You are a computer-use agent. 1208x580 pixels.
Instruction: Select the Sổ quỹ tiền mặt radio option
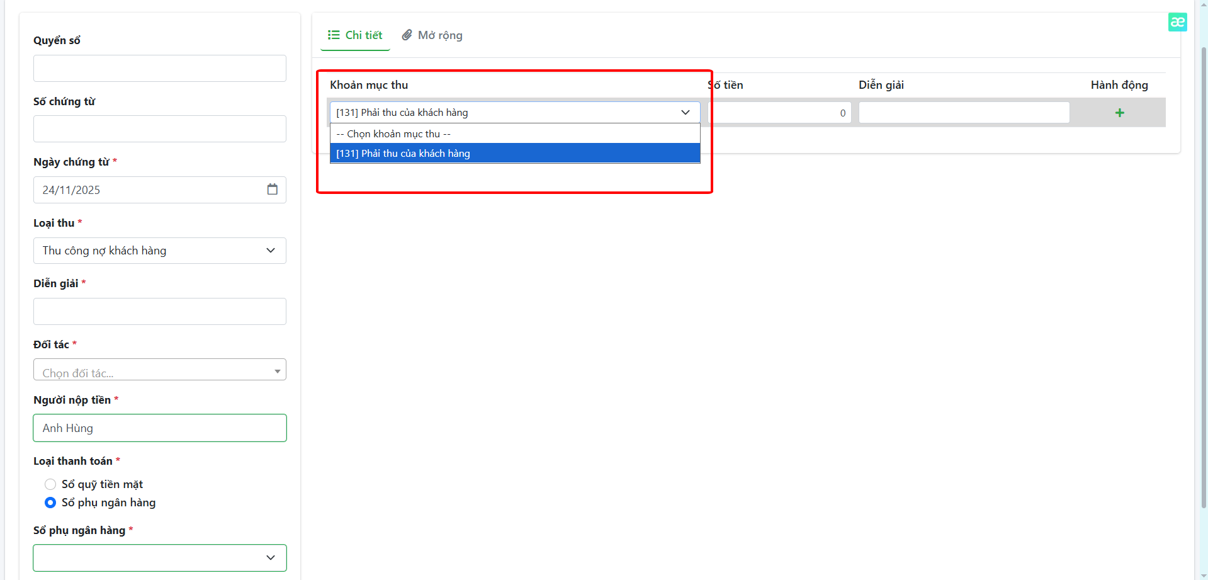click(50, 484)
